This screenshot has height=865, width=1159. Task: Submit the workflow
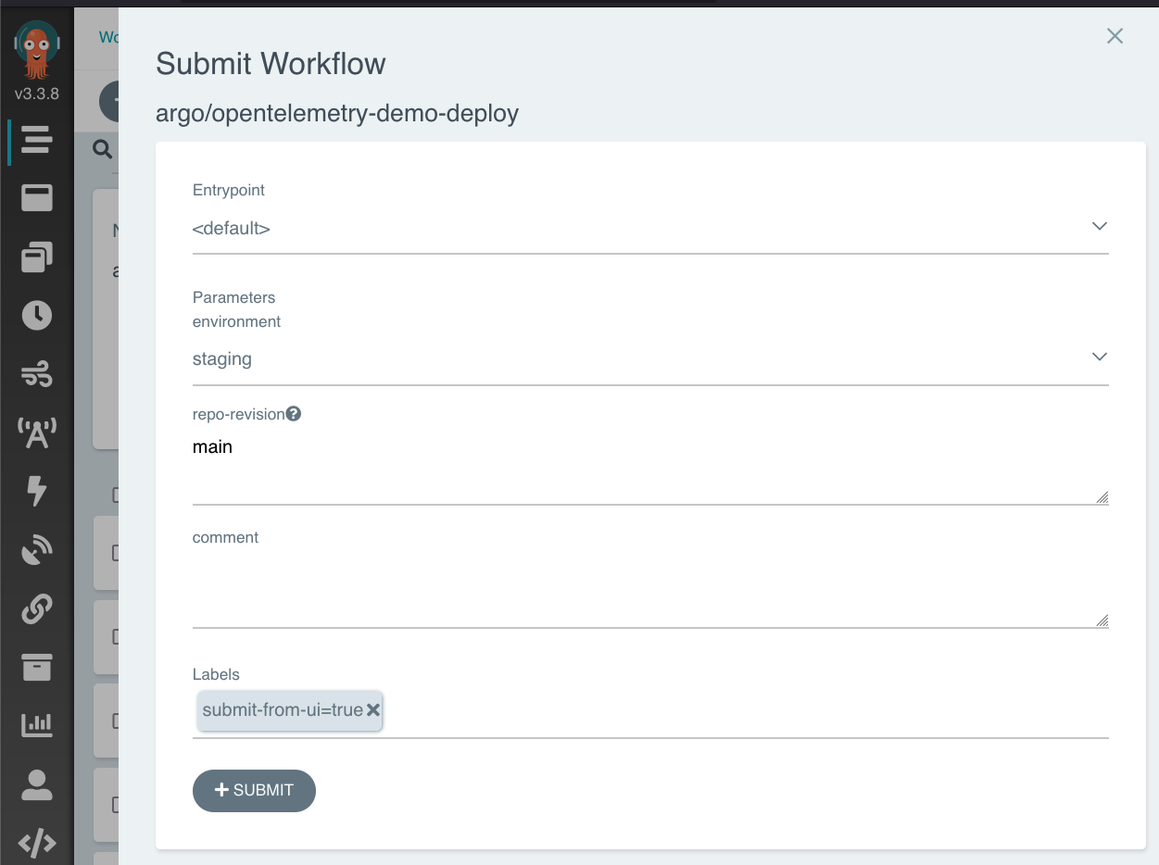(x=254, y=791)
